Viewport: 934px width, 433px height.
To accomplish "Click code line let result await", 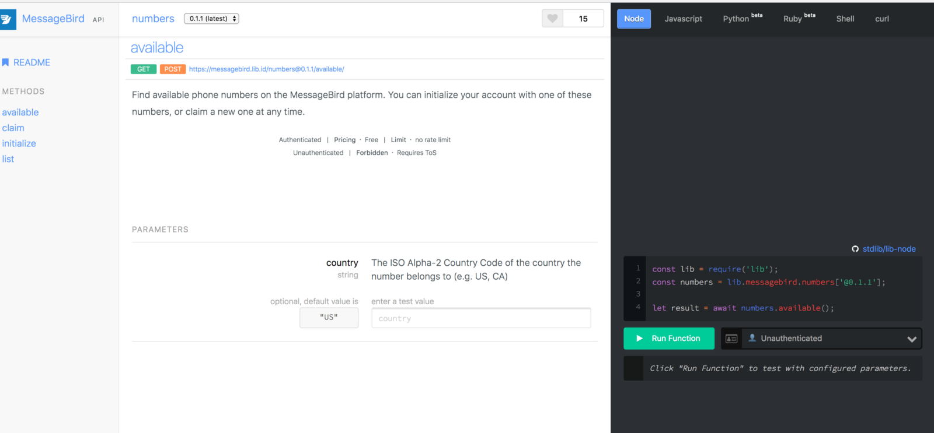I will point(743,308).
